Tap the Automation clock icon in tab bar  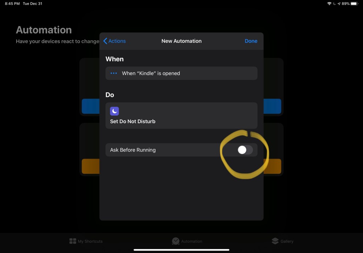coord(175,241)
